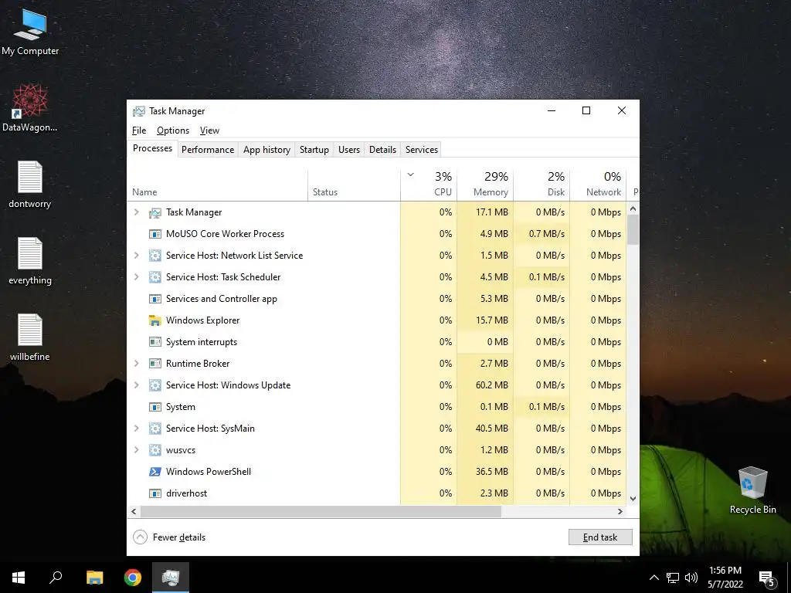Image resolution: width=791 pixels, height=593 pixels.
Task: Select the Service Host: SysMain memory value 40.5 MB
Action: coord(485,429)
